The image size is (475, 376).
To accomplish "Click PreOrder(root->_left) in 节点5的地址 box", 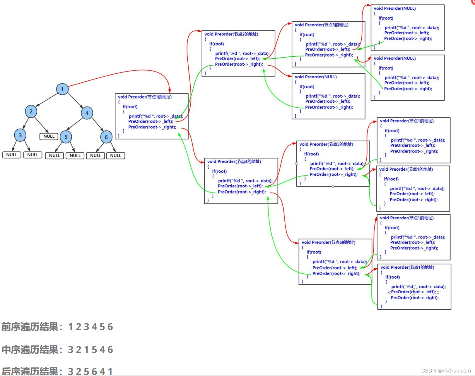I will tap(332, 169).
